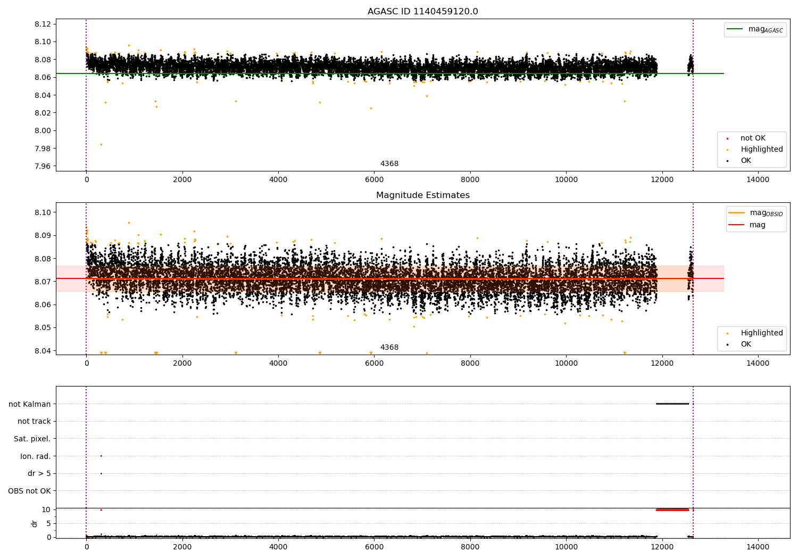Click the 'not track' y-axis label
This screenshot has height=559, width=798.
[x=34, y=421]
